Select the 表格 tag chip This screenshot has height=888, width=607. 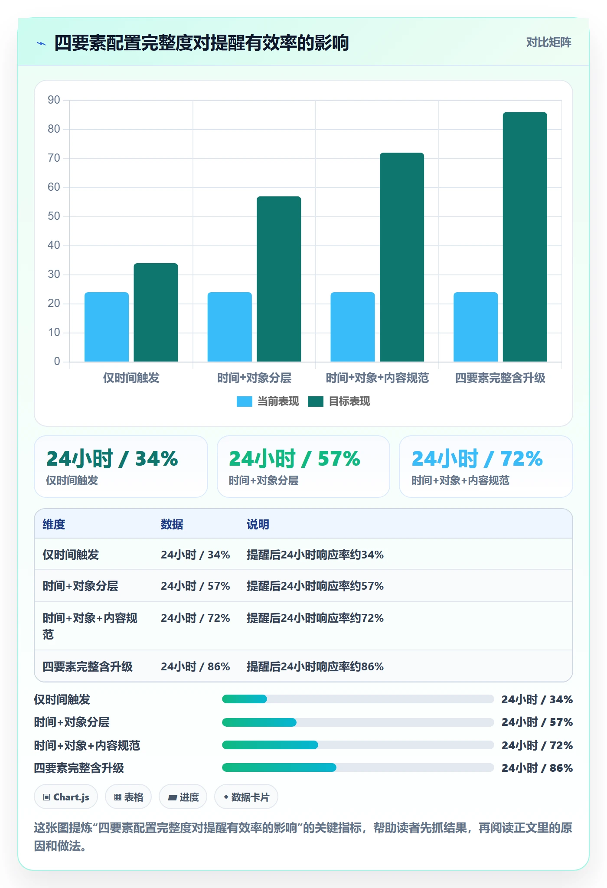(128, 797)
